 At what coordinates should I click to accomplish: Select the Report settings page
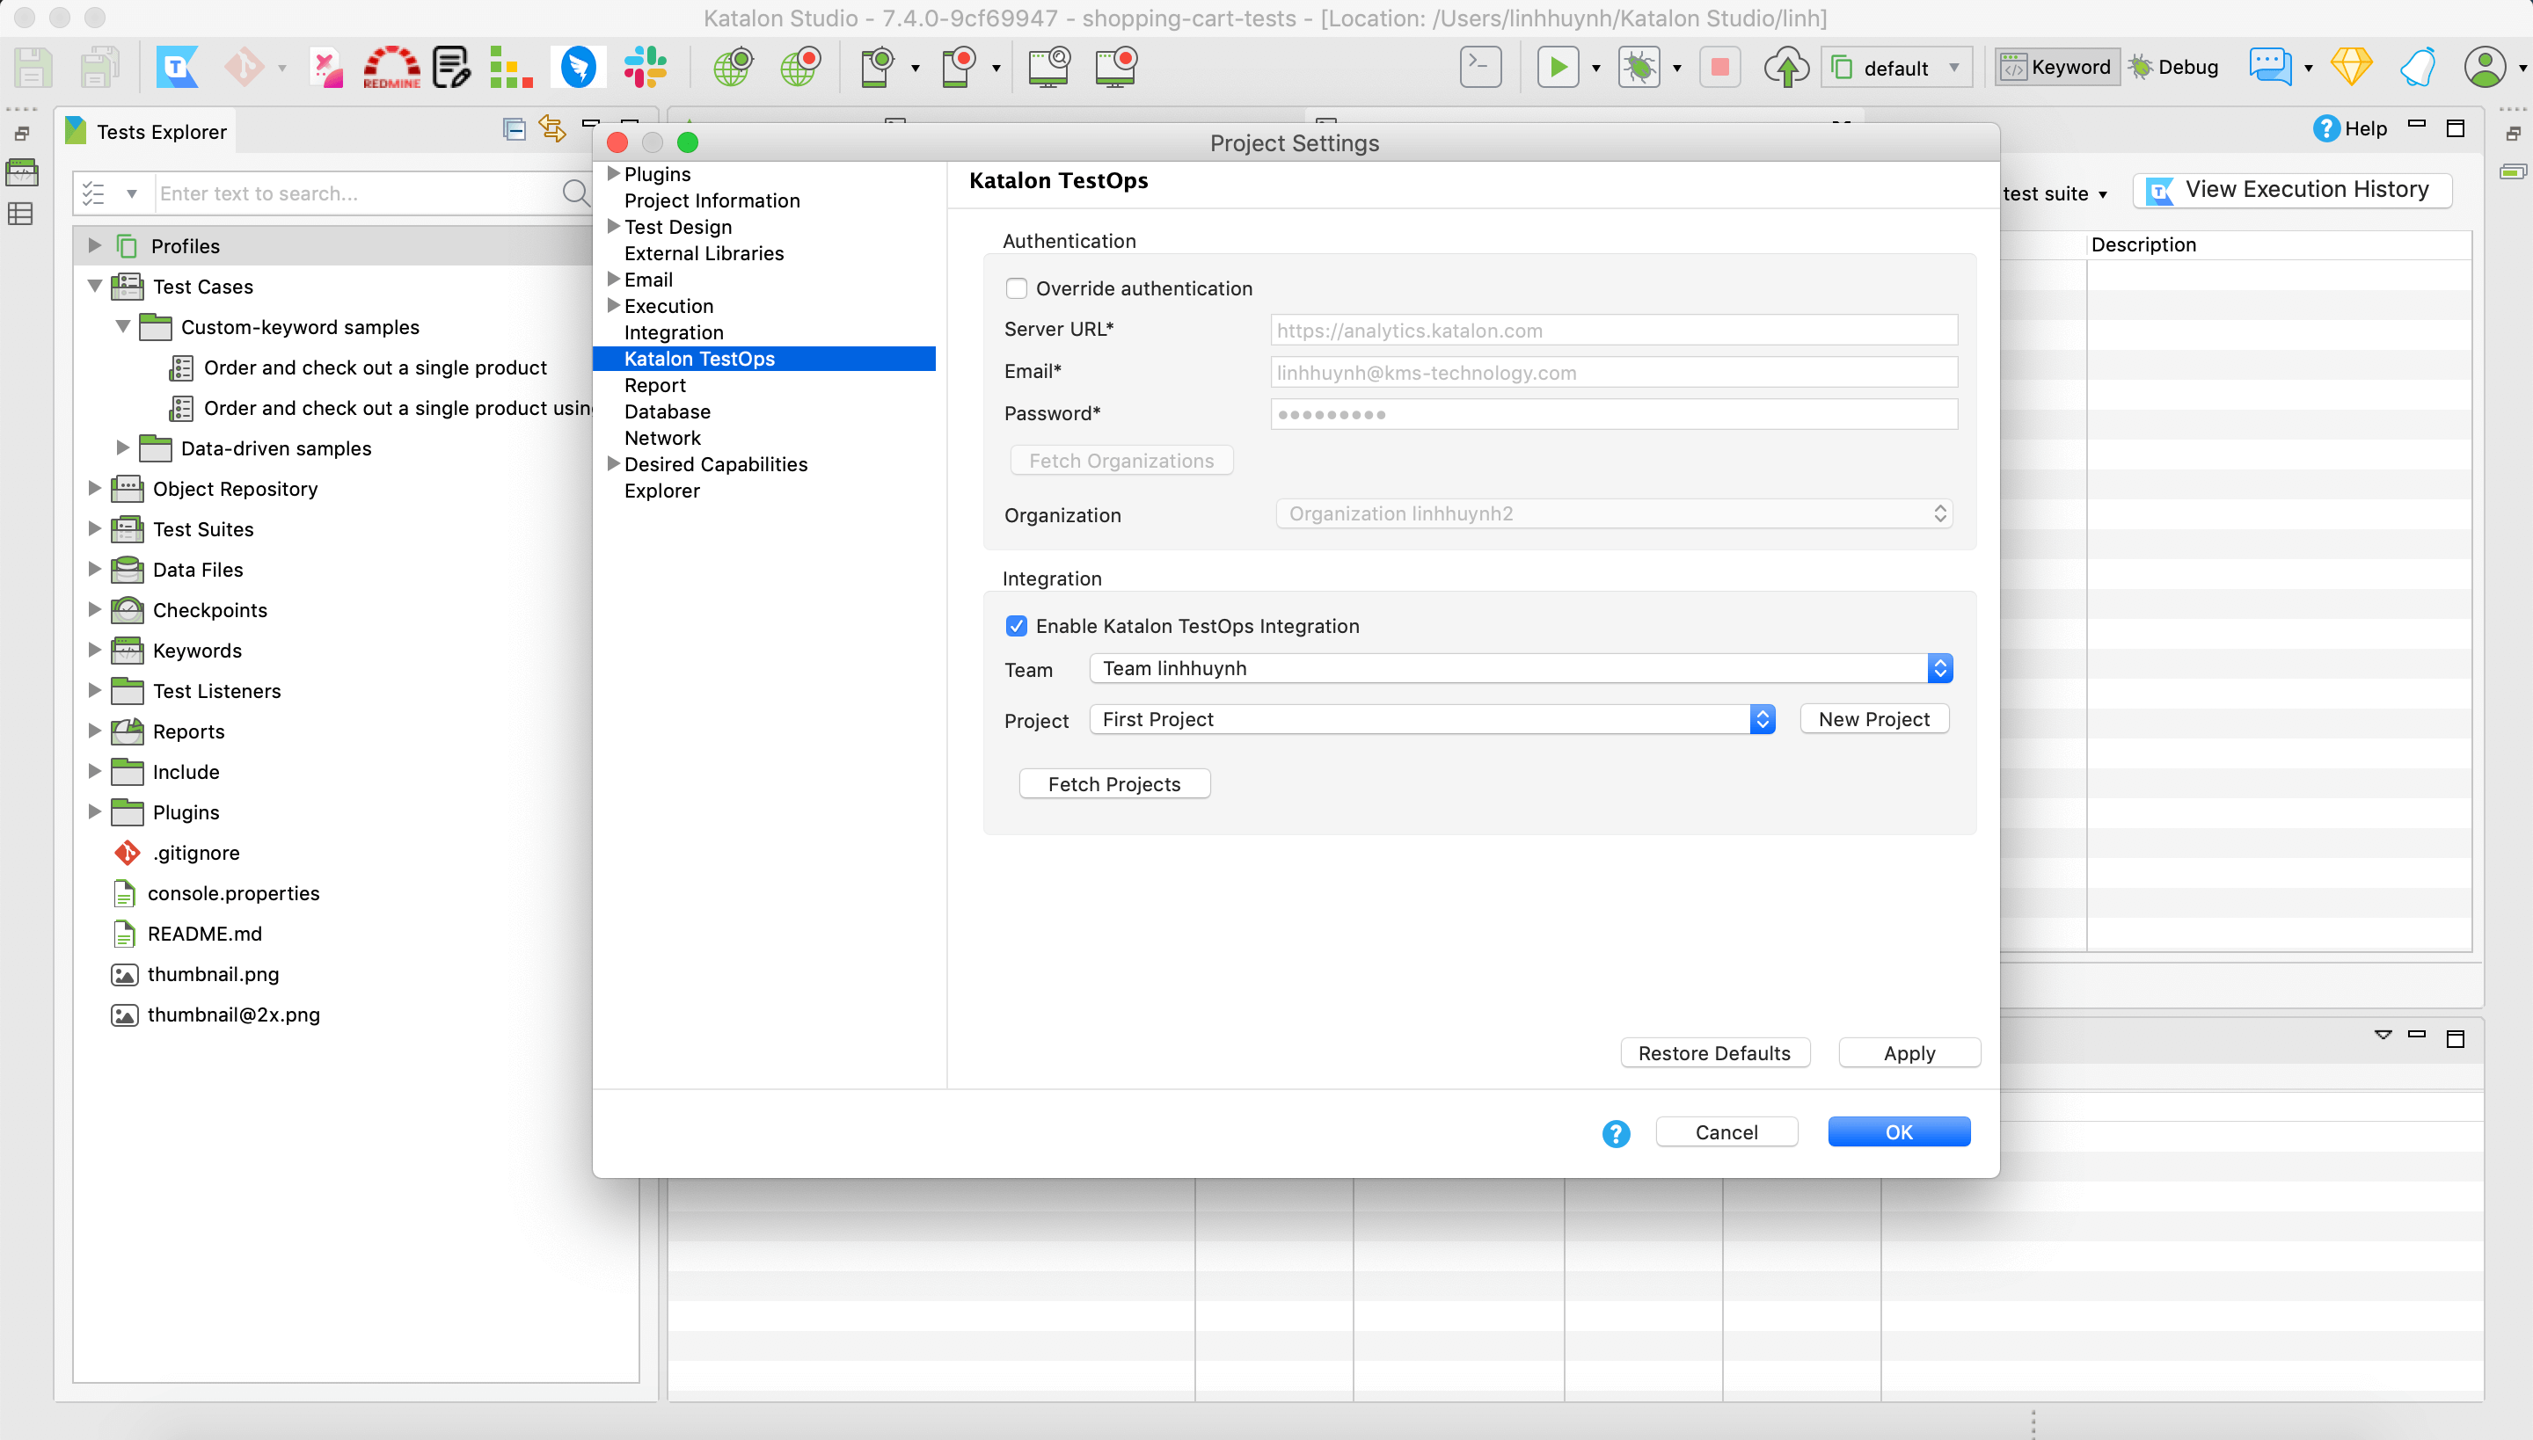tap(655, 386)
